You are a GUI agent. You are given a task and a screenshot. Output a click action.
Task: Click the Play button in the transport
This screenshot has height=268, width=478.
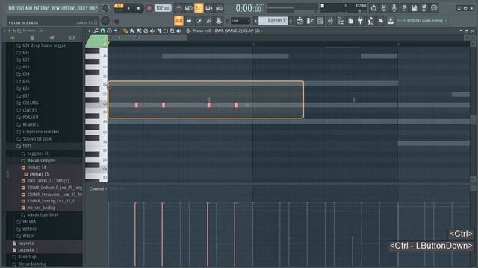pos(128,8)
